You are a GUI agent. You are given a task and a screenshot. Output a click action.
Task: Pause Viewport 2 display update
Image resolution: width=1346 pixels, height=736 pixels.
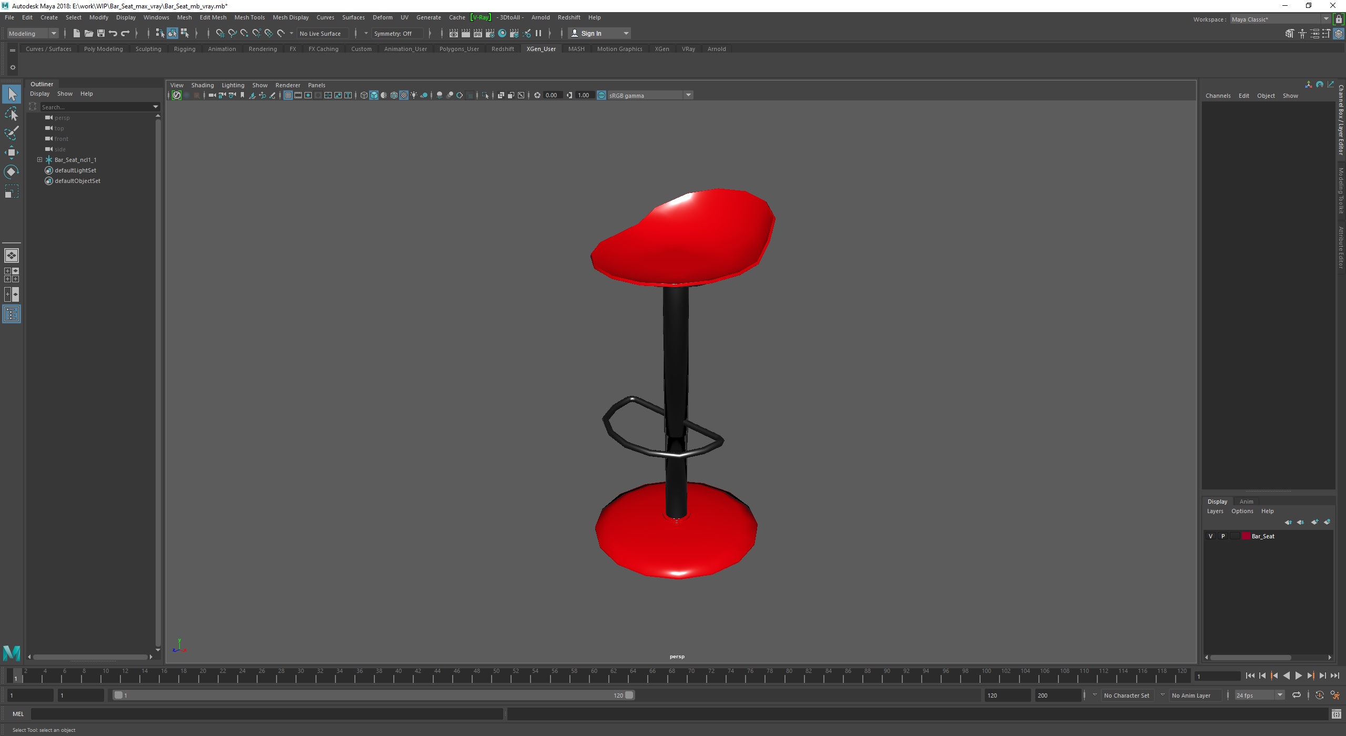point(538,33)
